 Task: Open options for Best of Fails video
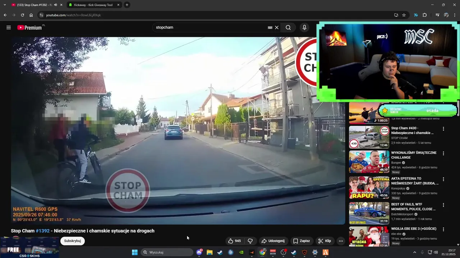click(443, 205)
